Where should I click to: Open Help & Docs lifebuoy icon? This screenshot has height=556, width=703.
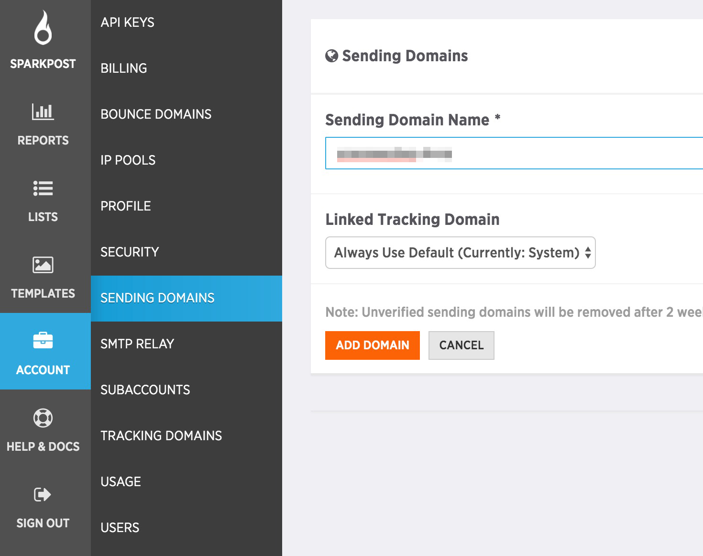coord(43,418)
